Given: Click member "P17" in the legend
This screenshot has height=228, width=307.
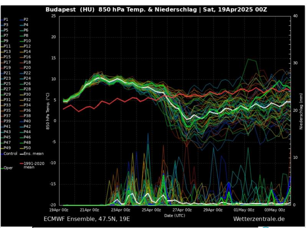Looking at the screenshot, I should click(x=6, y=62).
